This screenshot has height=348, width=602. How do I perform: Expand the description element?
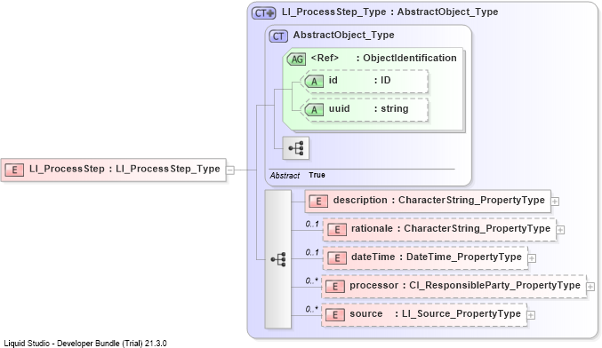[x=555, y=202]
